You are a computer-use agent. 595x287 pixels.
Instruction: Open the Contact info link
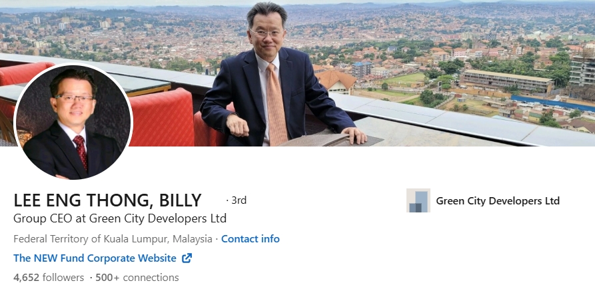(251, 239)
